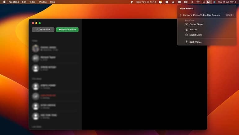This screenshot has height=135, width=239.
Task: Open Spotlight search in menu bar
Action: (204, 2)
